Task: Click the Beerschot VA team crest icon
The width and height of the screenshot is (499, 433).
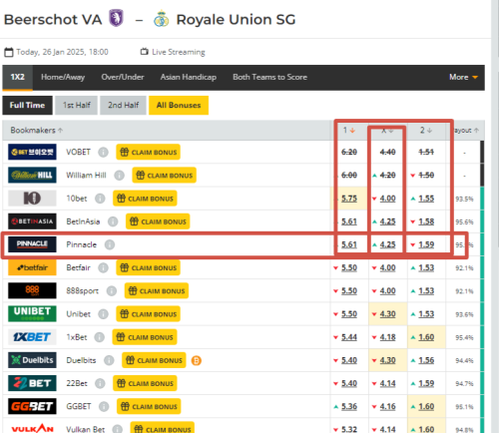Action: pos(117,18)
